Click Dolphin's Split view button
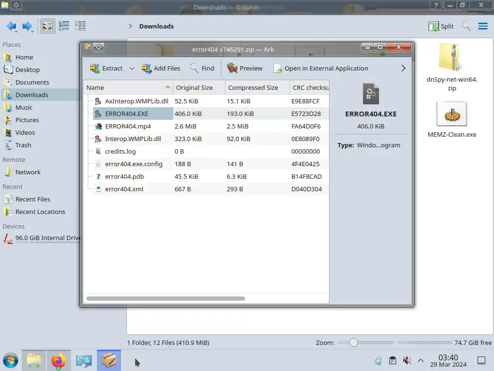 pyautogui.click(x=441, y=26)
